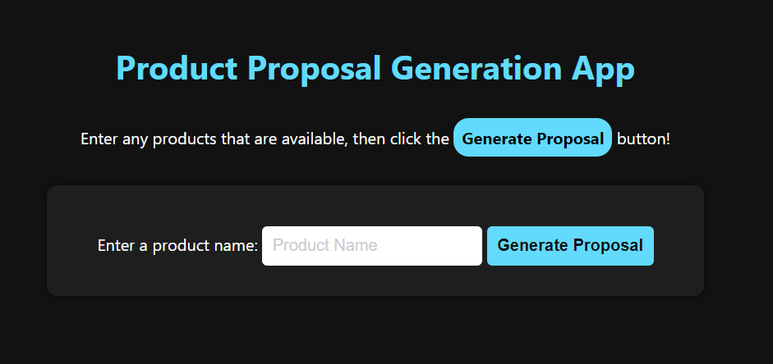This screenshot has height=364, width=773.
Task: Click the "Enter a product name:" label
Action: [177, 245]
